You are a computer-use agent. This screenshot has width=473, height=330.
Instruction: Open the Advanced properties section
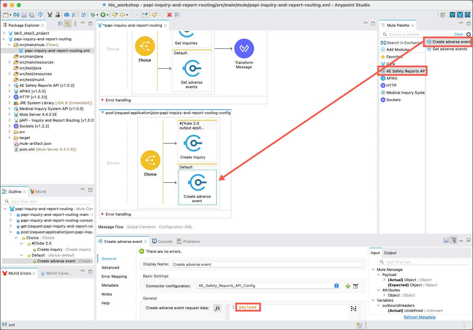click(x=110, y=267)
